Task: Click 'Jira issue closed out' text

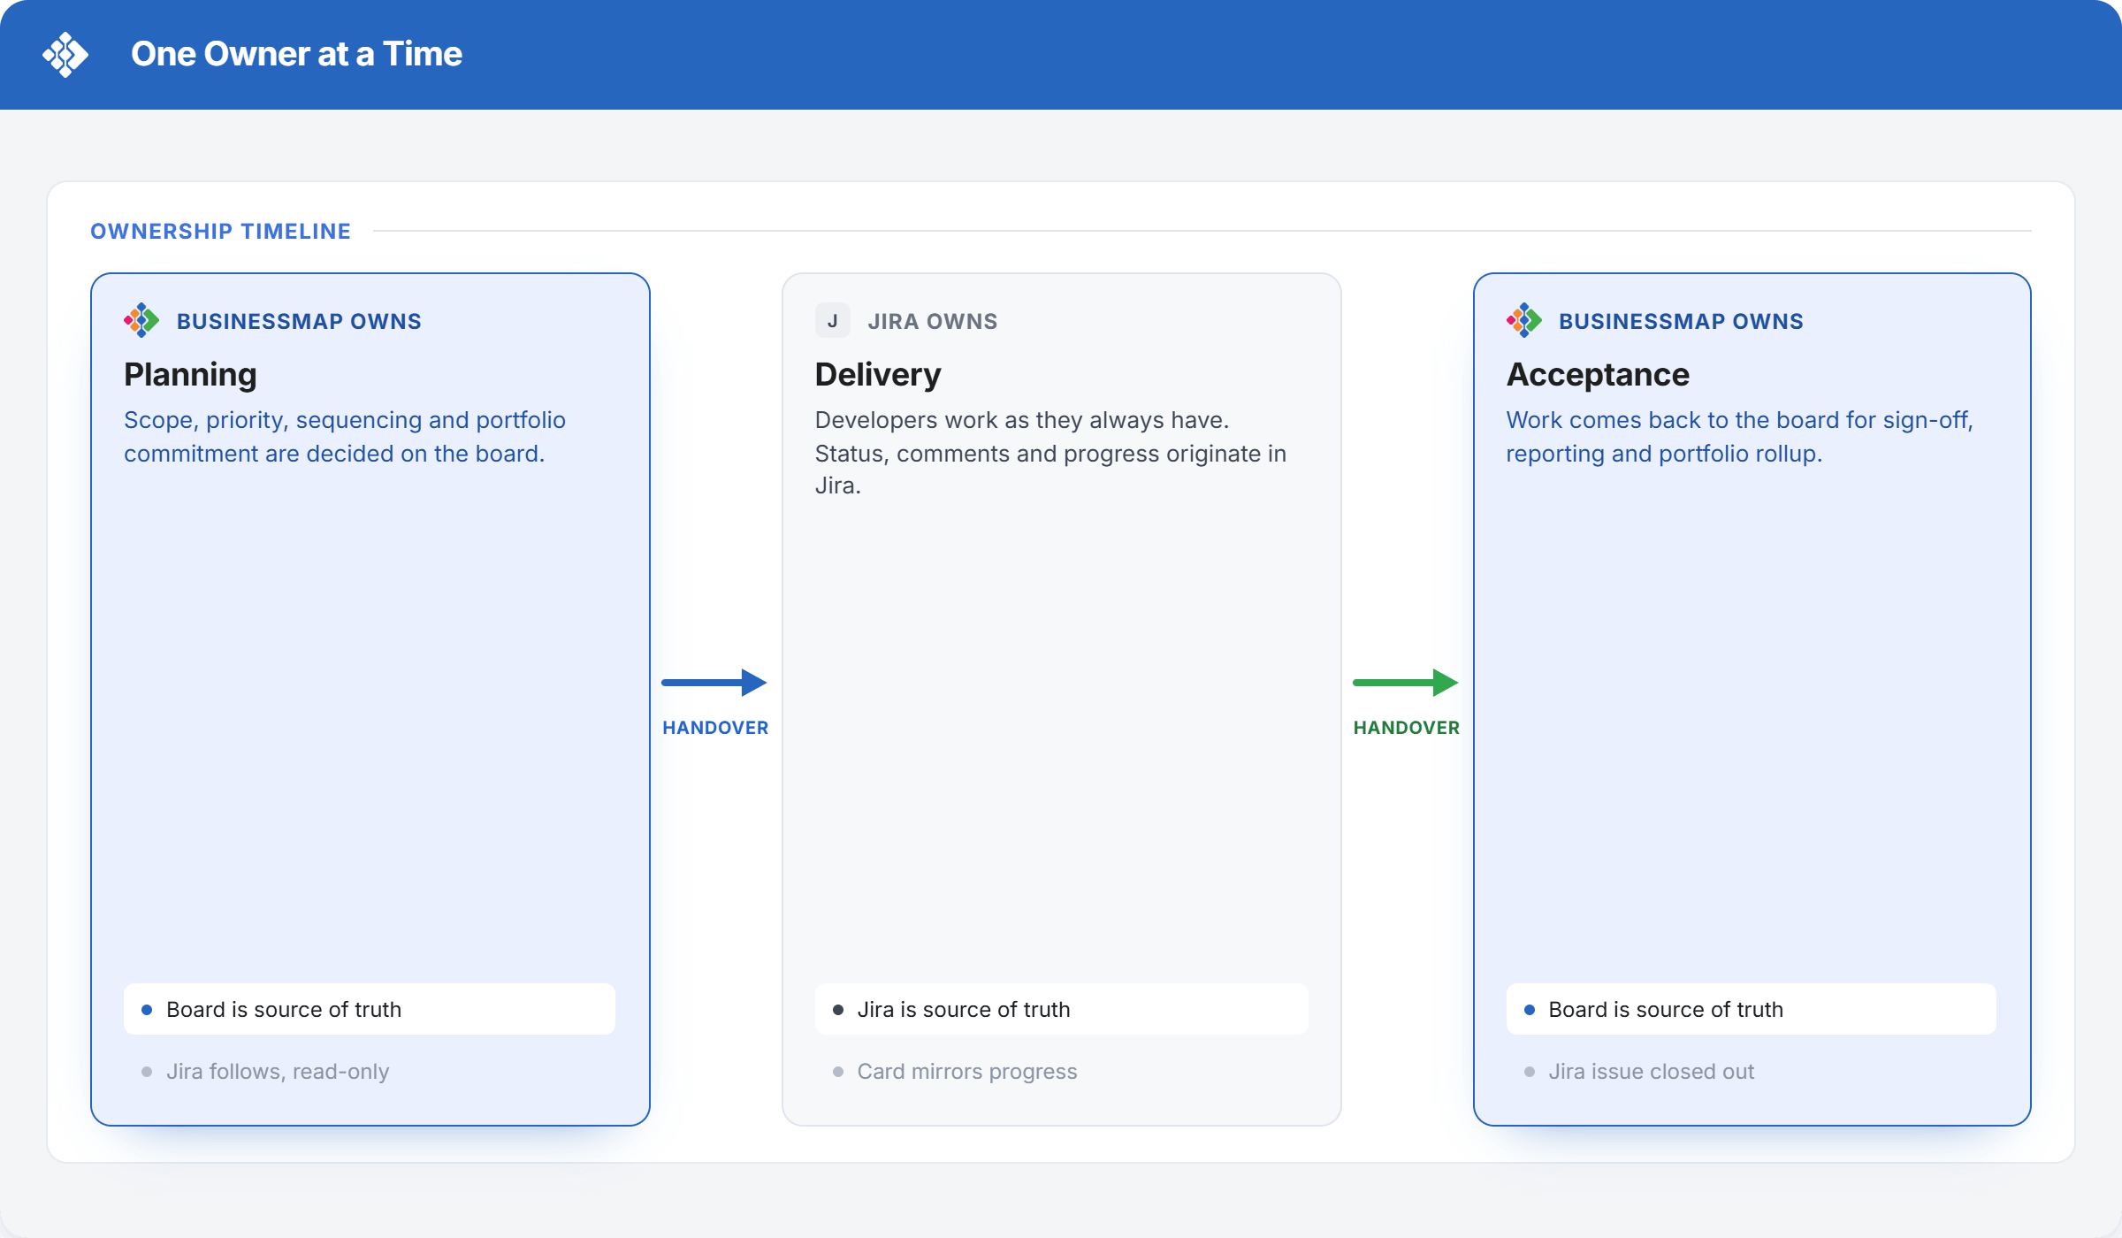Action: click(x=1651, y=1072)
